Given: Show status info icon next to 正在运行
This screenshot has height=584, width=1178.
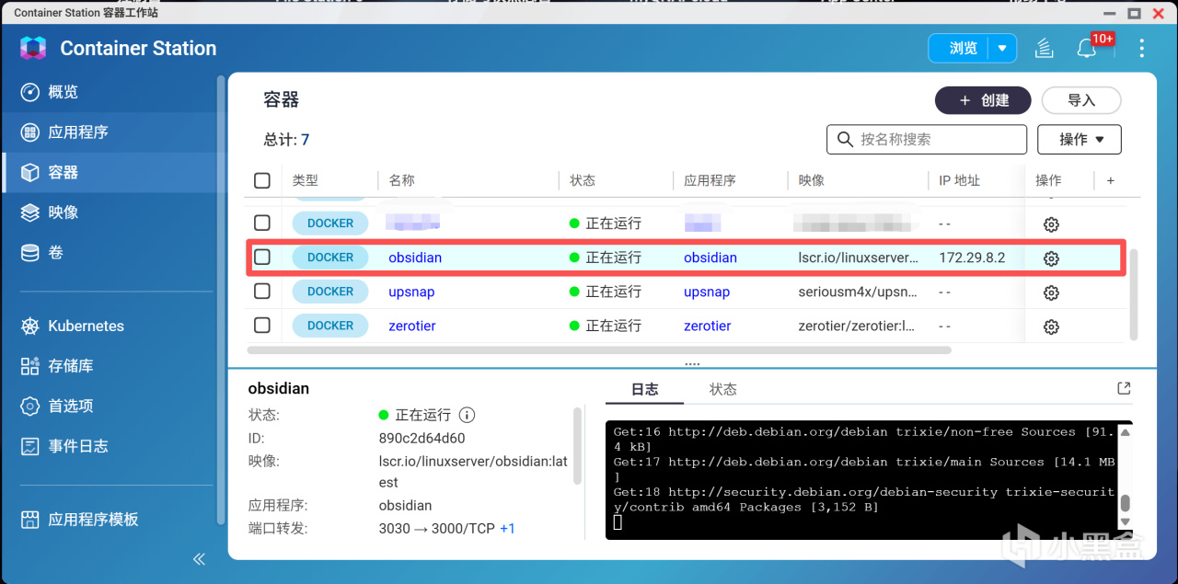Looking at the screenshot, I should pyautogui.click(x=467, y=415).
